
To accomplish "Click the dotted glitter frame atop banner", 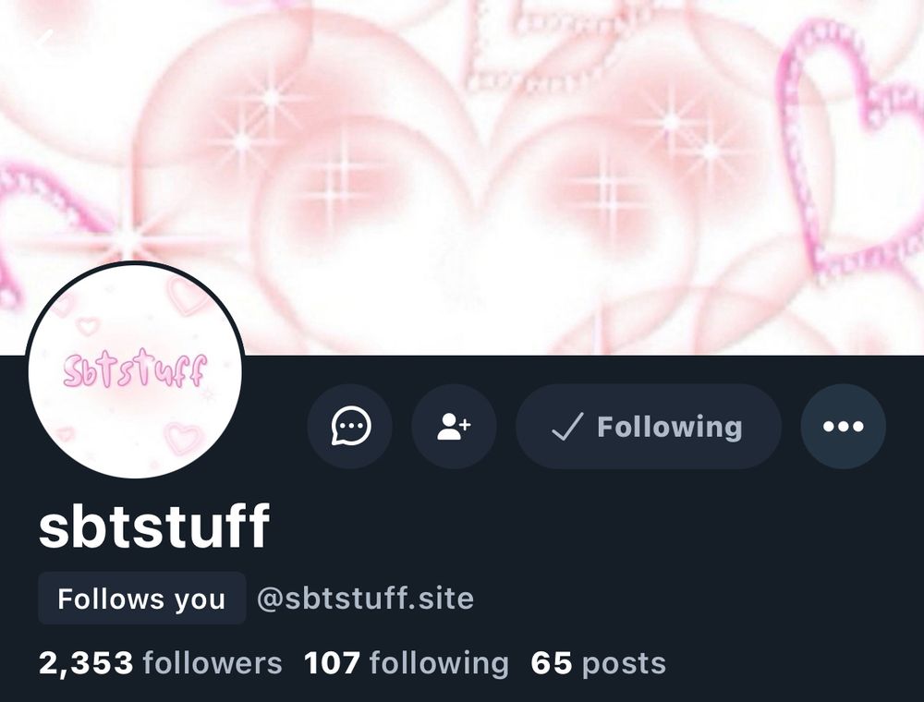I will pos(533,44).
